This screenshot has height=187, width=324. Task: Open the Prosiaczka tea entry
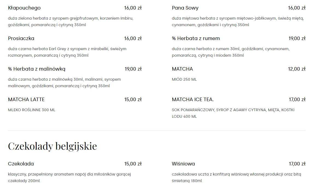(x=21, y=38)
